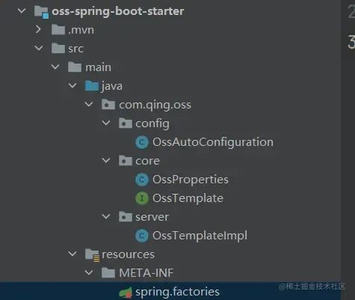Select the main folder label
Screen dimensions: 355x300
pos(98,67)
